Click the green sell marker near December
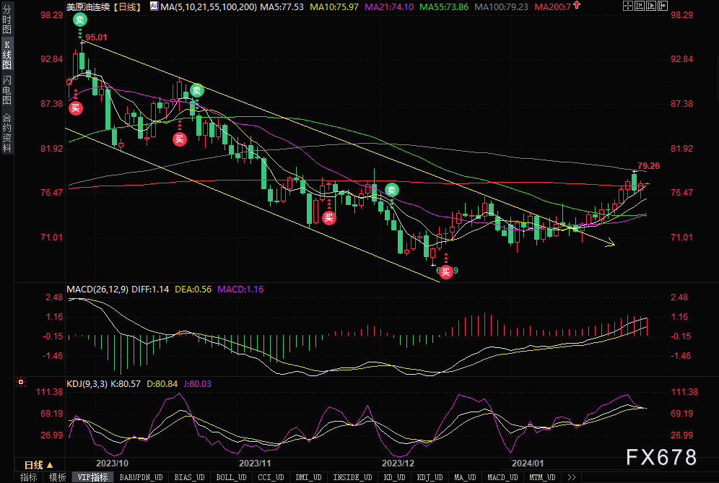 tap(391, 190)
